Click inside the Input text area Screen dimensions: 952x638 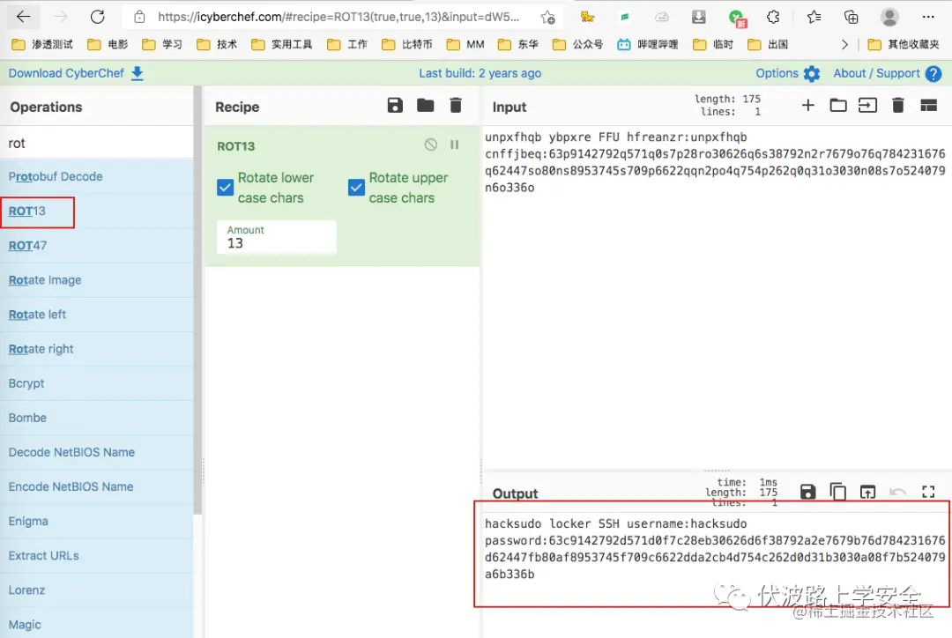point(717,298)
